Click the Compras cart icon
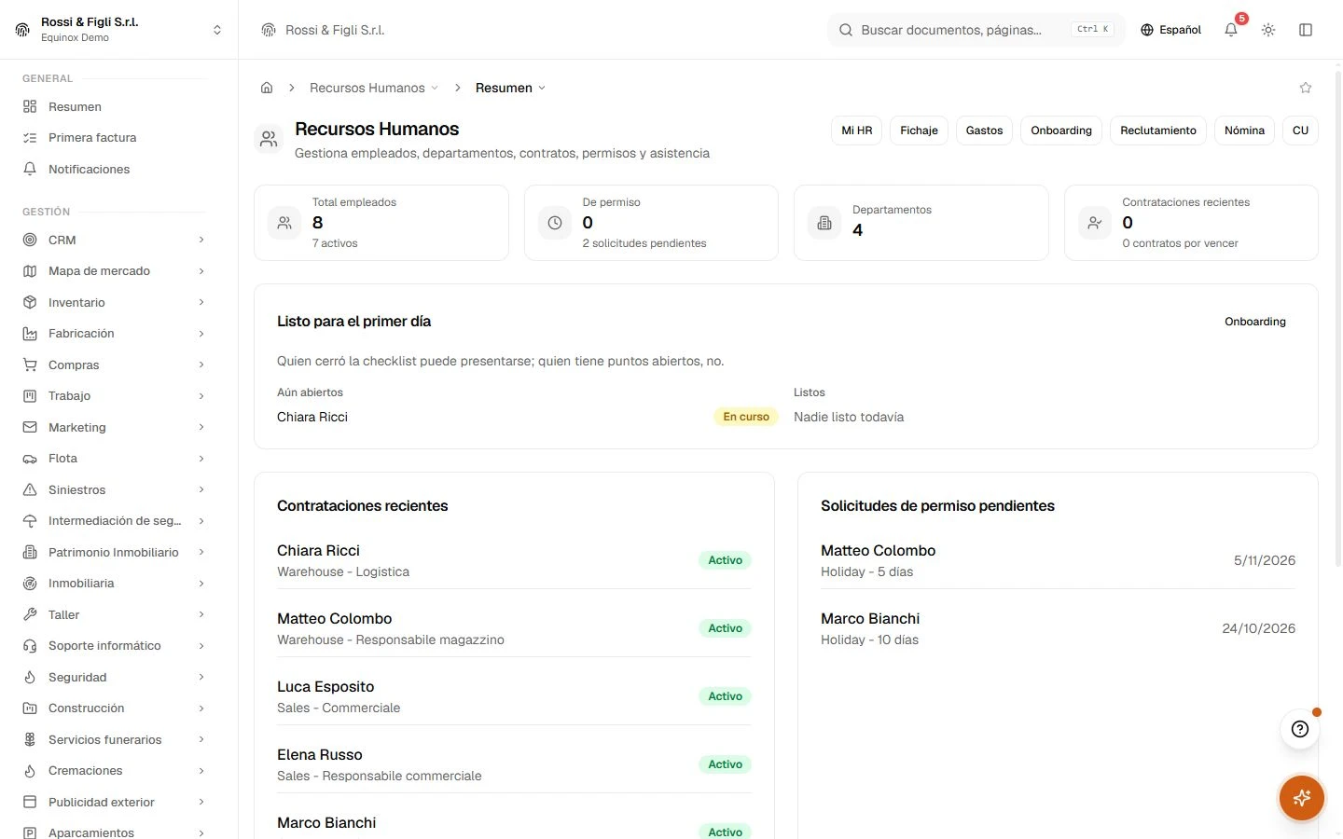The image size is (1343, 839). (30, 364)
